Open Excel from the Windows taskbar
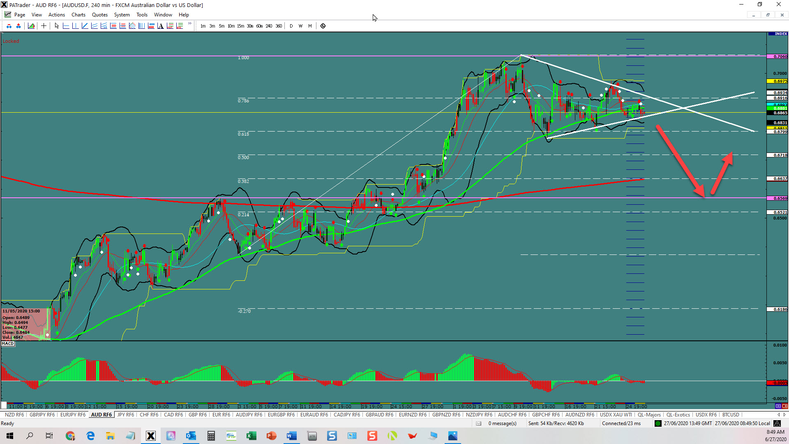 click(251, 436)
